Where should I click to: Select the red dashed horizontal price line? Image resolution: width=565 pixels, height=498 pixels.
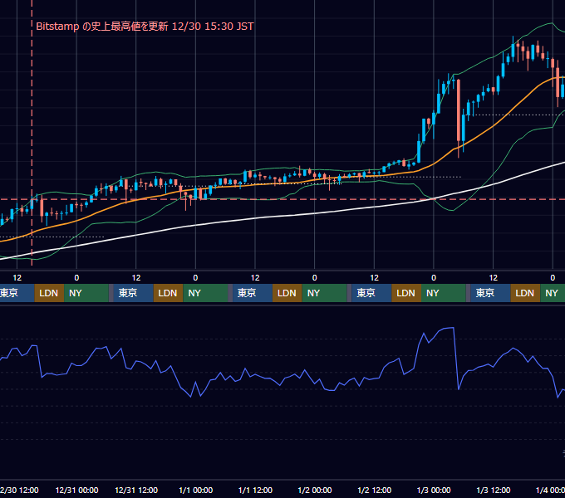(x=282, y=199)
